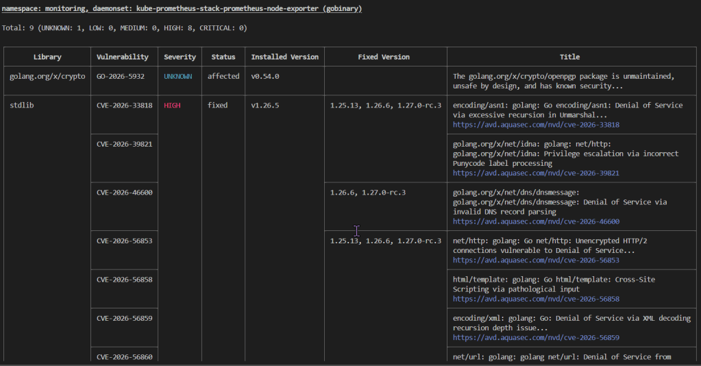Screen dimensions: 701x366
Task: Click the encoding/xml XML decoding recursion title
Action: (x=571, y=323)
